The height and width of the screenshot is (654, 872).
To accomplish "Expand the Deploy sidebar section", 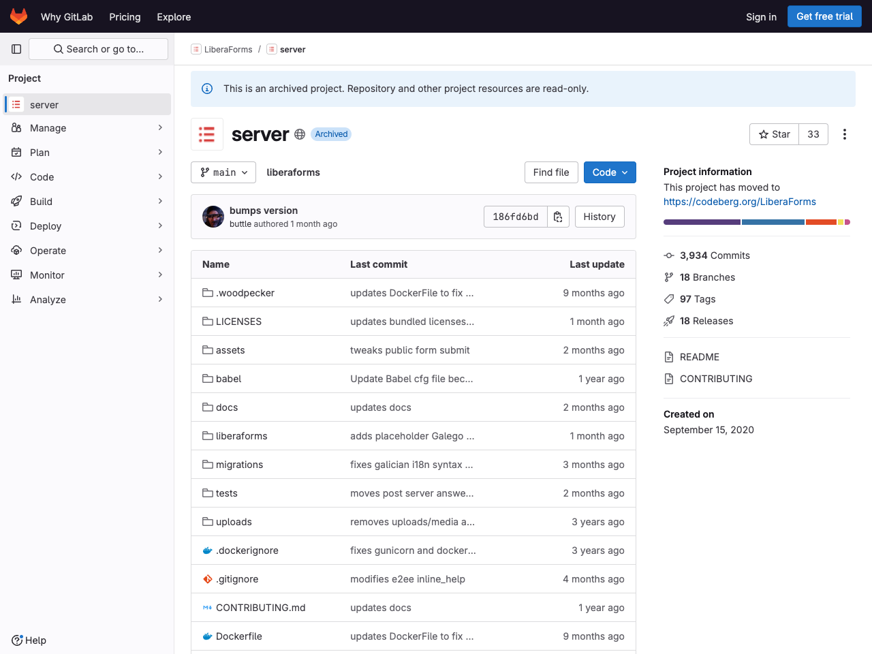I will (x=160, y=226).
